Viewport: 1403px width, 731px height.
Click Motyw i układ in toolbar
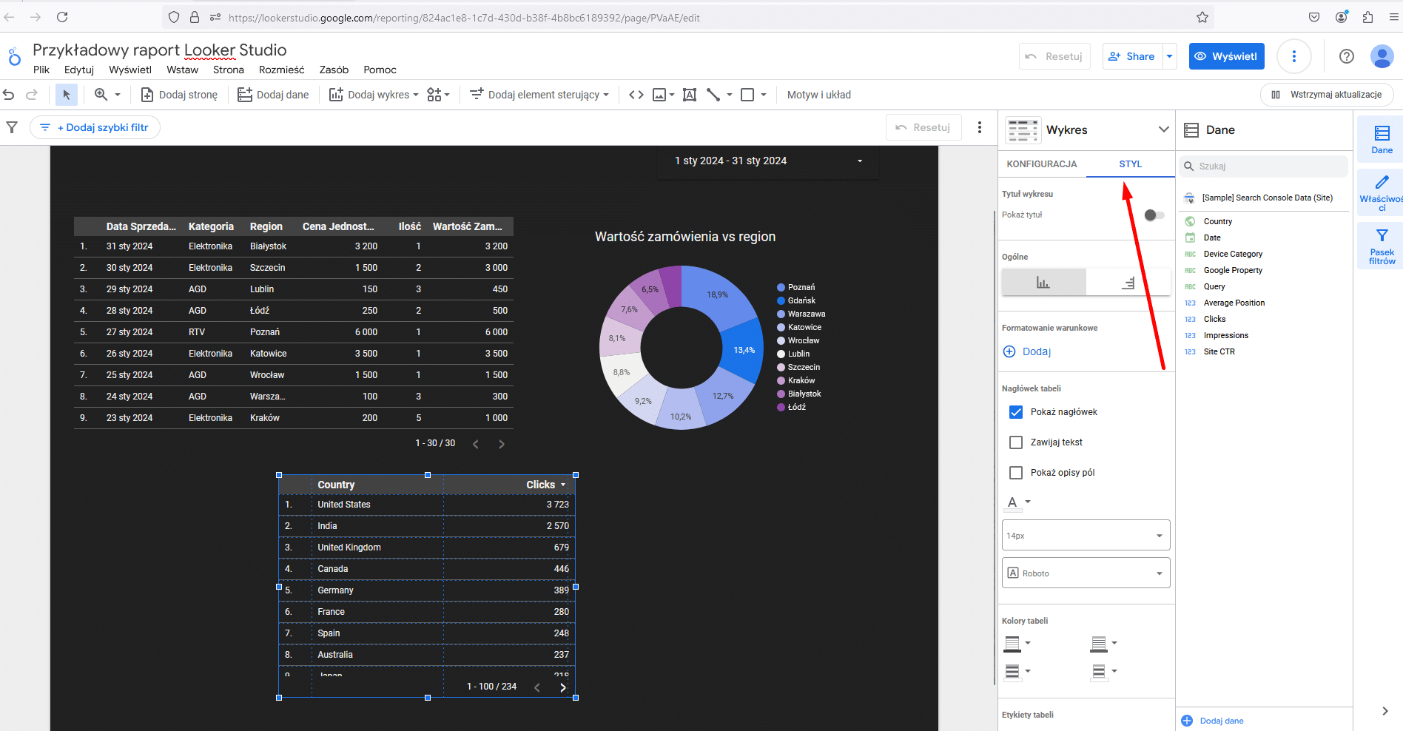[x=818, y=95]
